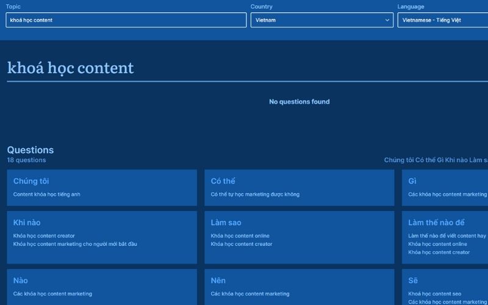Click the 'Làm thế nào để' card heading
488x305 pixels.
click(436, 223)
